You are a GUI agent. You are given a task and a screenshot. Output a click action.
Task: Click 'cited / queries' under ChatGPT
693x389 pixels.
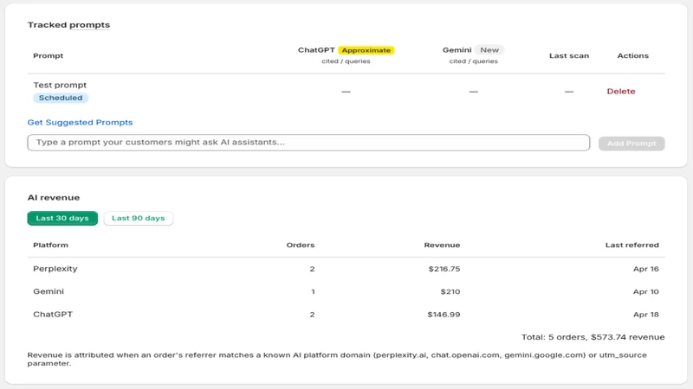click(346, 61)
